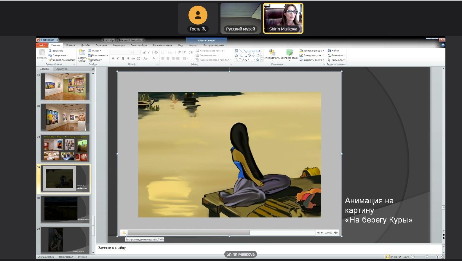
Task: Open the Вставка (Insert) ribbon tab
Action: point(71,45)
